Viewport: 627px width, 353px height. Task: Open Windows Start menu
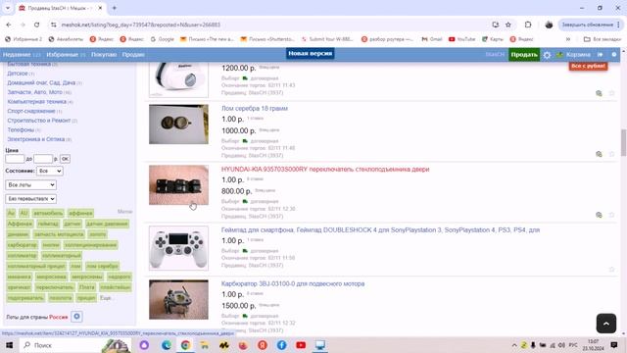[x=9, y=345]
